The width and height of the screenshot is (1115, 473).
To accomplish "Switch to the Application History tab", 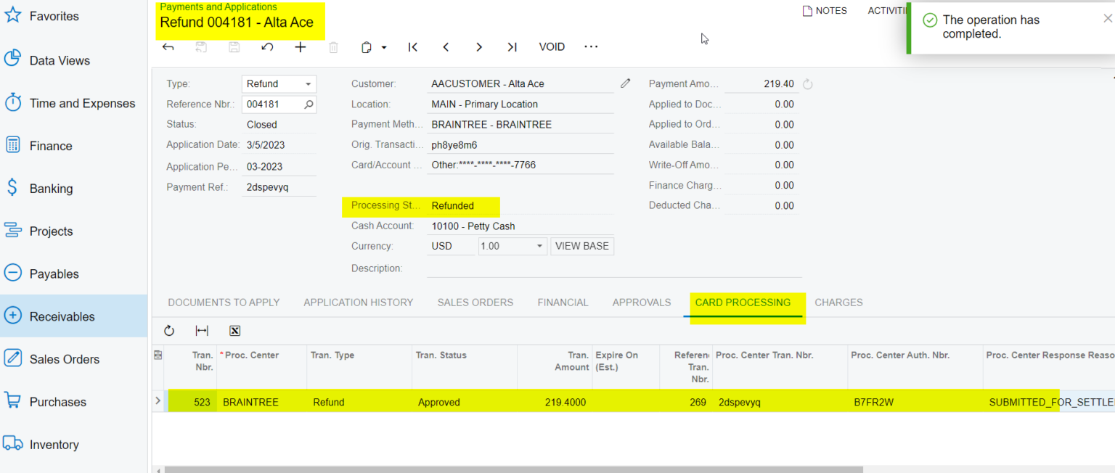I will coord(358,303).
